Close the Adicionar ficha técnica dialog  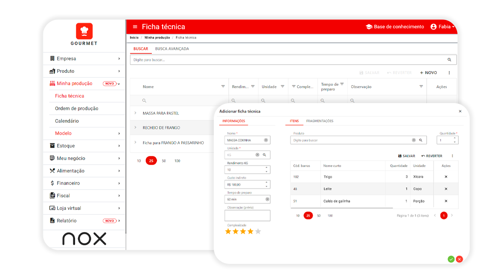[460, 111]
